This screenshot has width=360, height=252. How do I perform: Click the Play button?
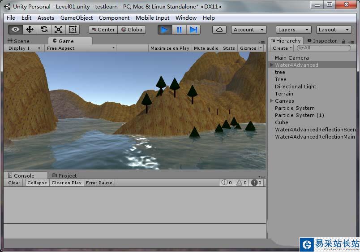[165, 30]
